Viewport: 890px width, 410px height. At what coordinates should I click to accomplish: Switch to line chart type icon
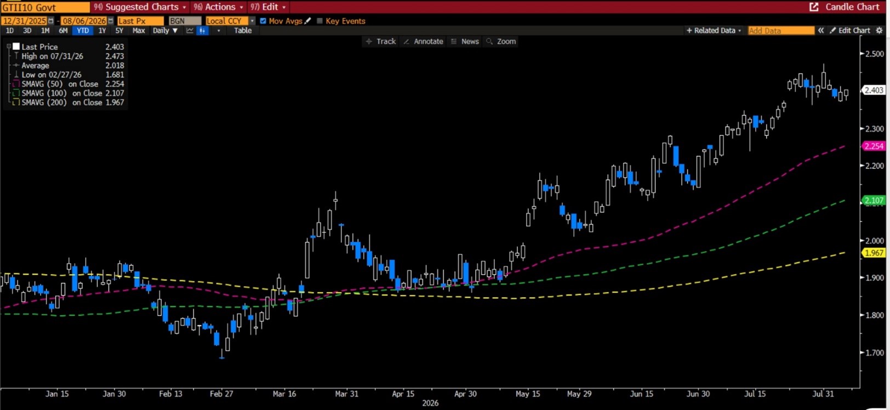[x=190, y=31]
